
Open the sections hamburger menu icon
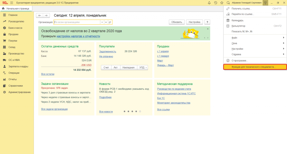pyautogui.click(x=11, y=3)
